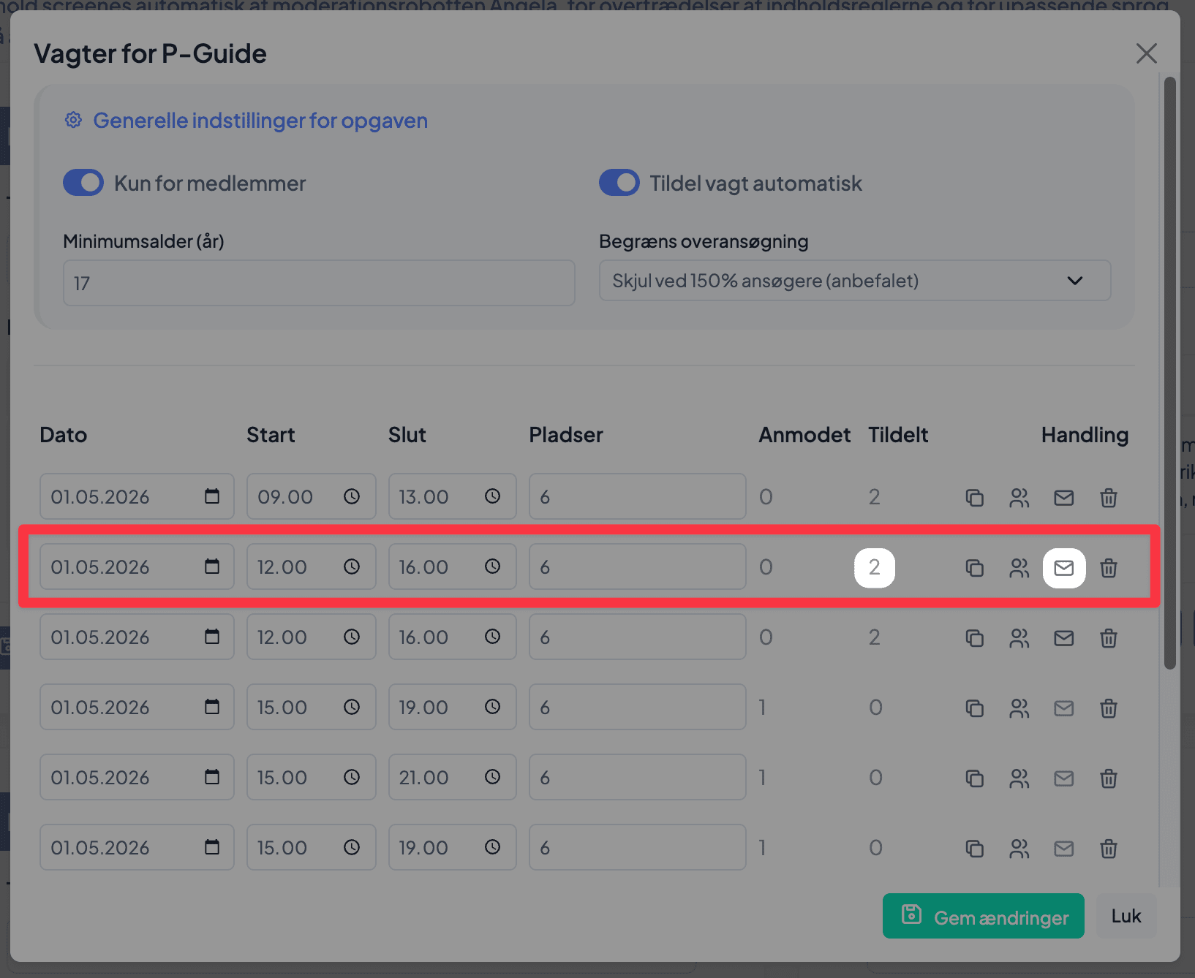The height and width of the screenshot is (978, 1195).
Task: Save with the Gem ændringer button
Action: 983,916
